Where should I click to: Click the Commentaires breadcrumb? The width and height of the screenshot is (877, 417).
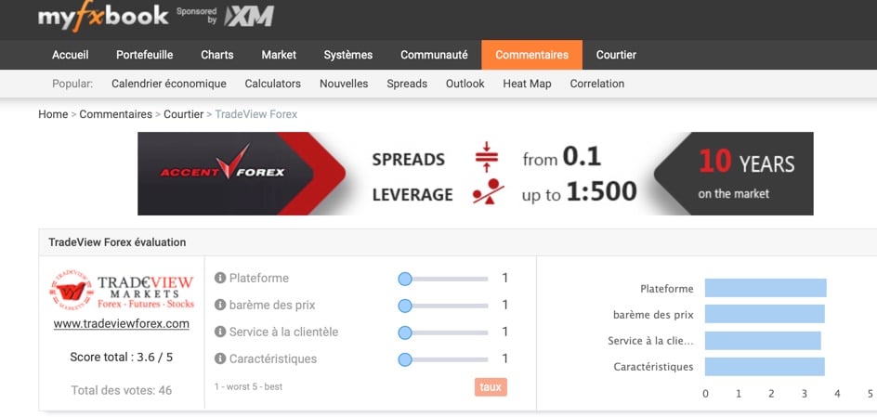point(116,114)
